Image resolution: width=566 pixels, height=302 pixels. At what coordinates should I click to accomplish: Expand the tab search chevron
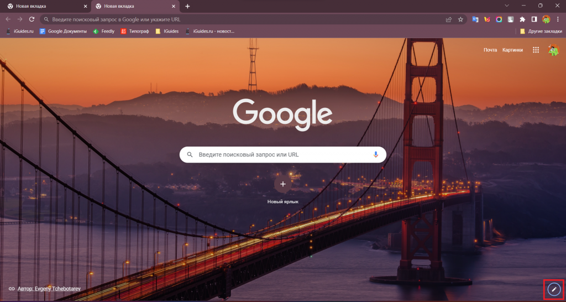point(507,6)
